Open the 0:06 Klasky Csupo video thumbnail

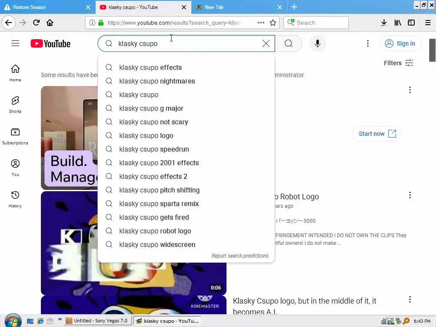coord(133,243)
